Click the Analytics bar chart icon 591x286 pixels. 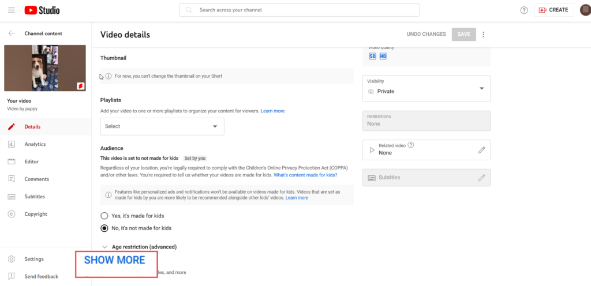[x=12, y=144]
